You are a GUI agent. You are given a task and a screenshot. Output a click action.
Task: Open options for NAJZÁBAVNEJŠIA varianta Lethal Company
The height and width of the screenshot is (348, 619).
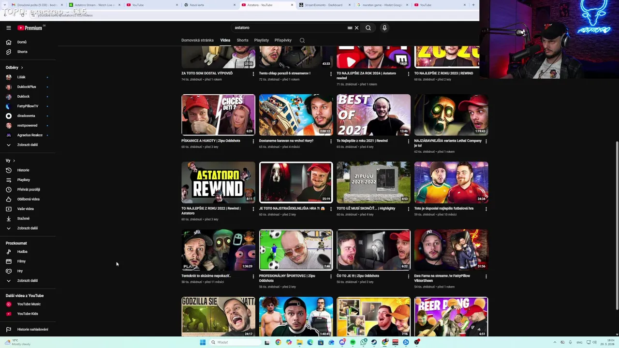(x=486, y=141)
